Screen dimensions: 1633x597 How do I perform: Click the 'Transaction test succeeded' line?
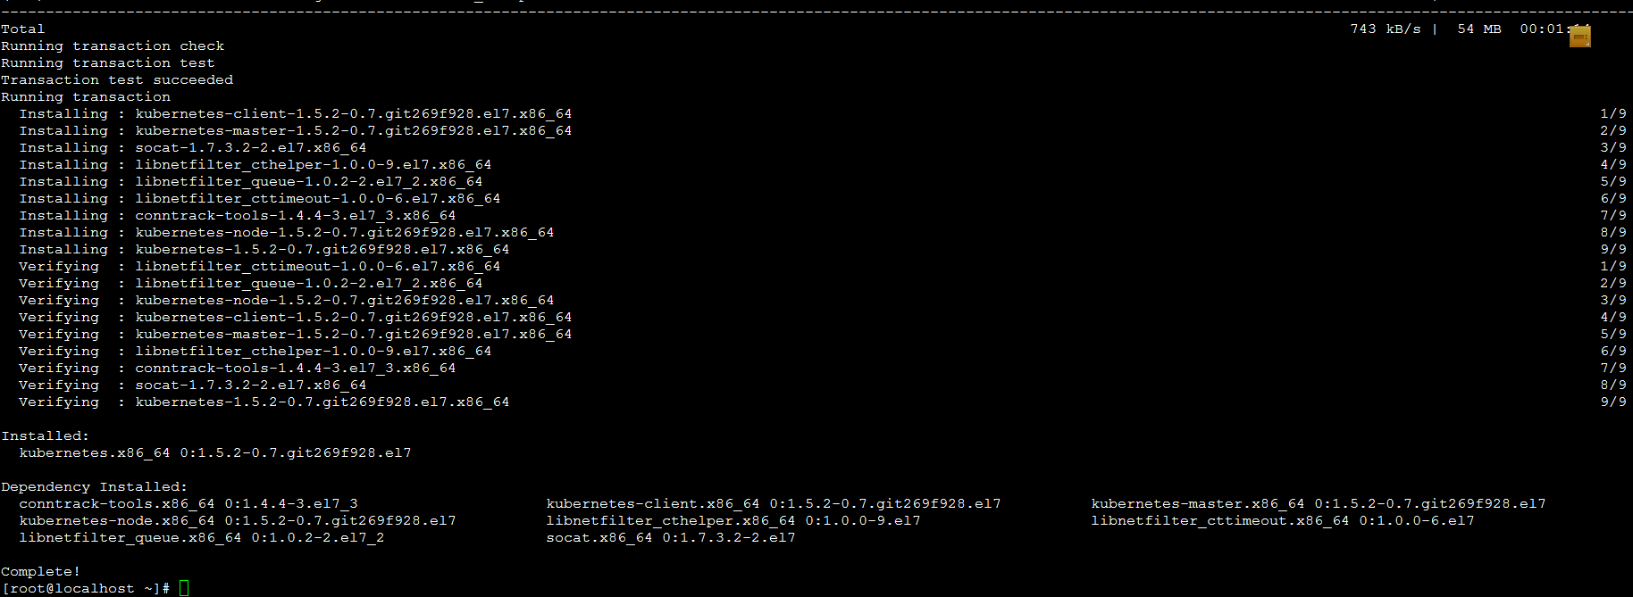pyautogui.click(x=117, y=79)
